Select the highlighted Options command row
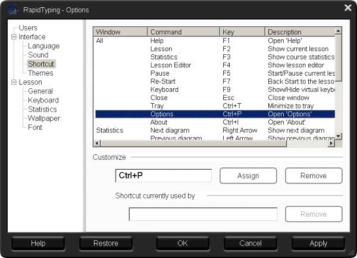Viewport: 357px width, 258px height. pos(215,114)
